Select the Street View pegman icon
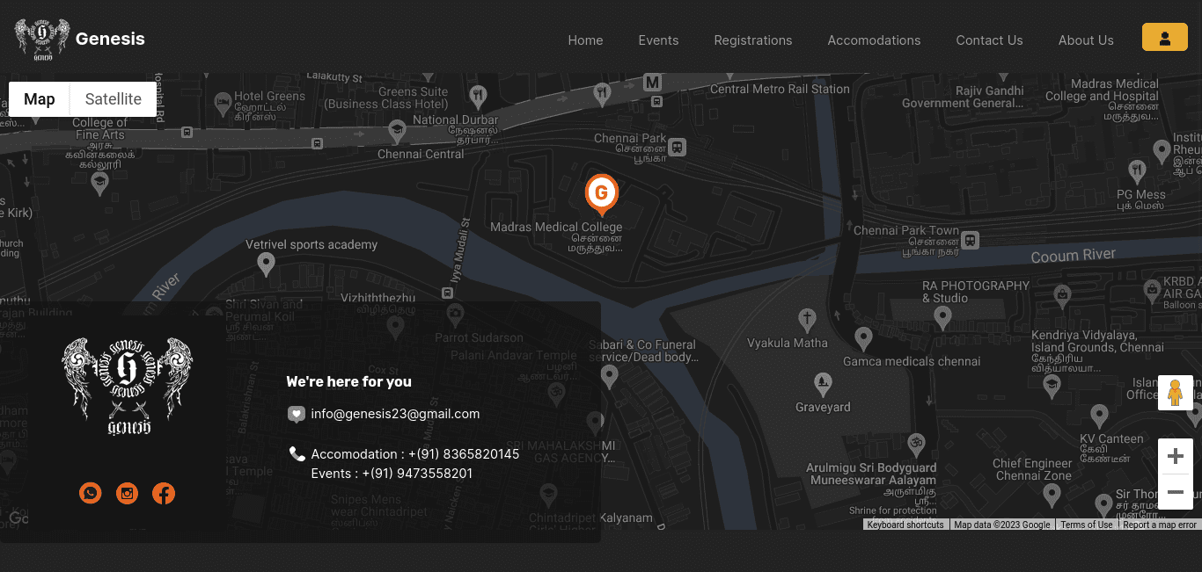The height and width of the screenshot is (572, 1202). pos(1175,393)
